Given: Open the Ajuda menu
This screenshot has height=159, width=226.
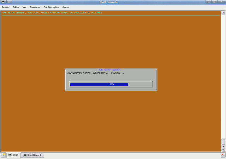Looking at the screenshot, I should point(66,7).
